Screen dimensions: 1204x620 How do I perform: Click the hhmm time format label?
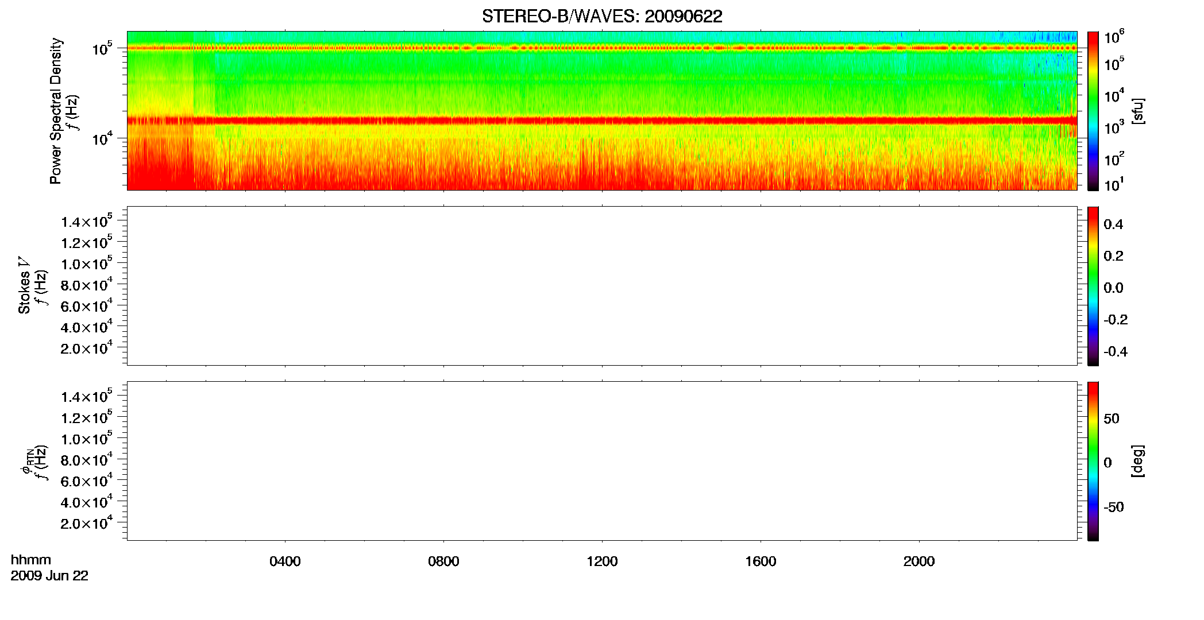[x=31, y=560]
